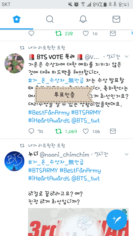Send the top tweet via message envelope icon
This screenshot has width=133, height=236.
113,33
